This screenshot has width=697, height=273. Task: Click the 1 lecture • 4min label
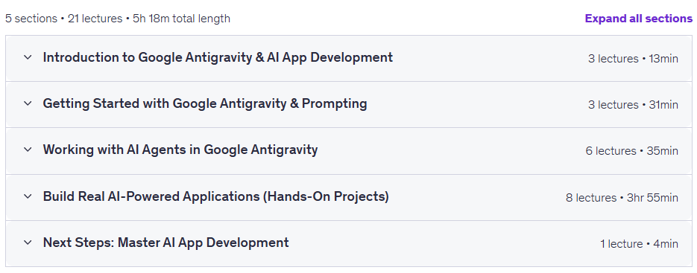[x=639, y=244]
